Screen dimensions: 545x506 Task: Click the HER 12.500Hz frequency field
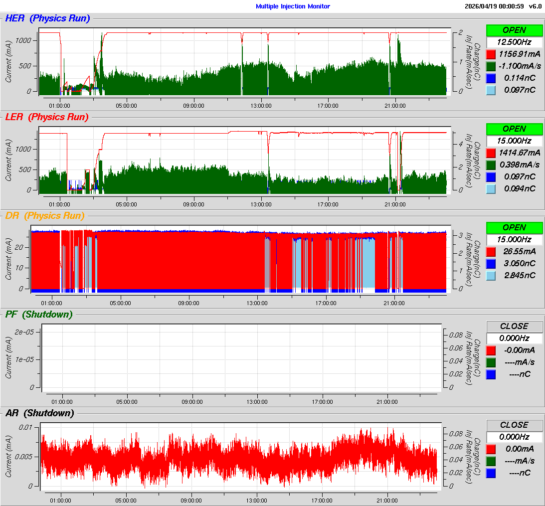point(514,42)
